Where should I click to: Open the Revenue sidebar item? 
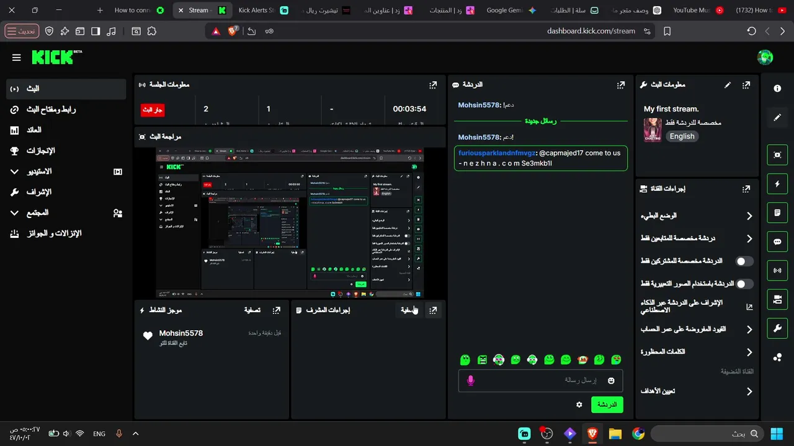click(66, 130)
